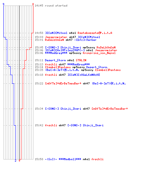
Task: Click the 15:34 timestamp
Action: 39,109
